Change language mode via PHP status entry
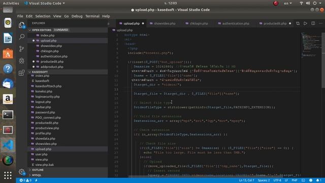325x183 pixels. 295,180
